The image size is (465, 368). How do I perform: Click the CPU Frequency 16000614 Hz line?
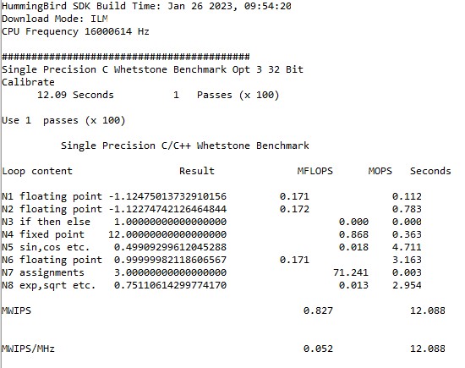pyautogui.click(x=75, y=31)
